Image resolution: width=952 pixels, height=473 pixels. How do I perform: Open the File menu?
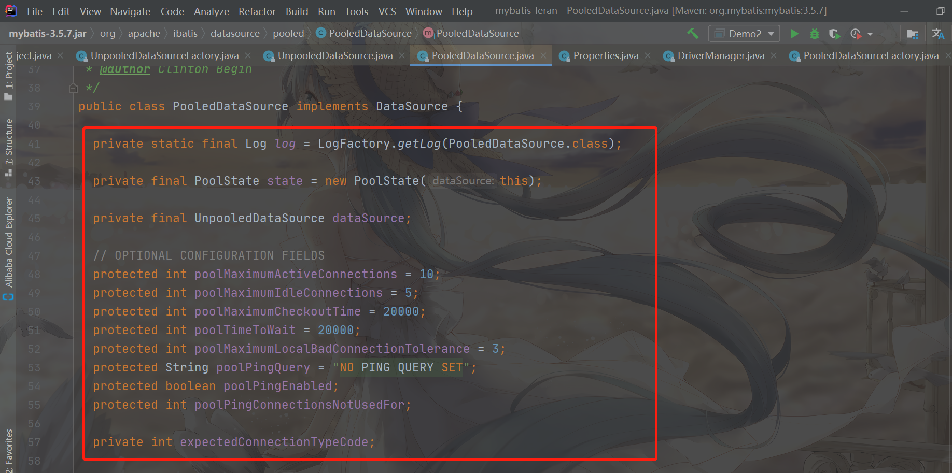pyautogui.click(x=35, y=11)
